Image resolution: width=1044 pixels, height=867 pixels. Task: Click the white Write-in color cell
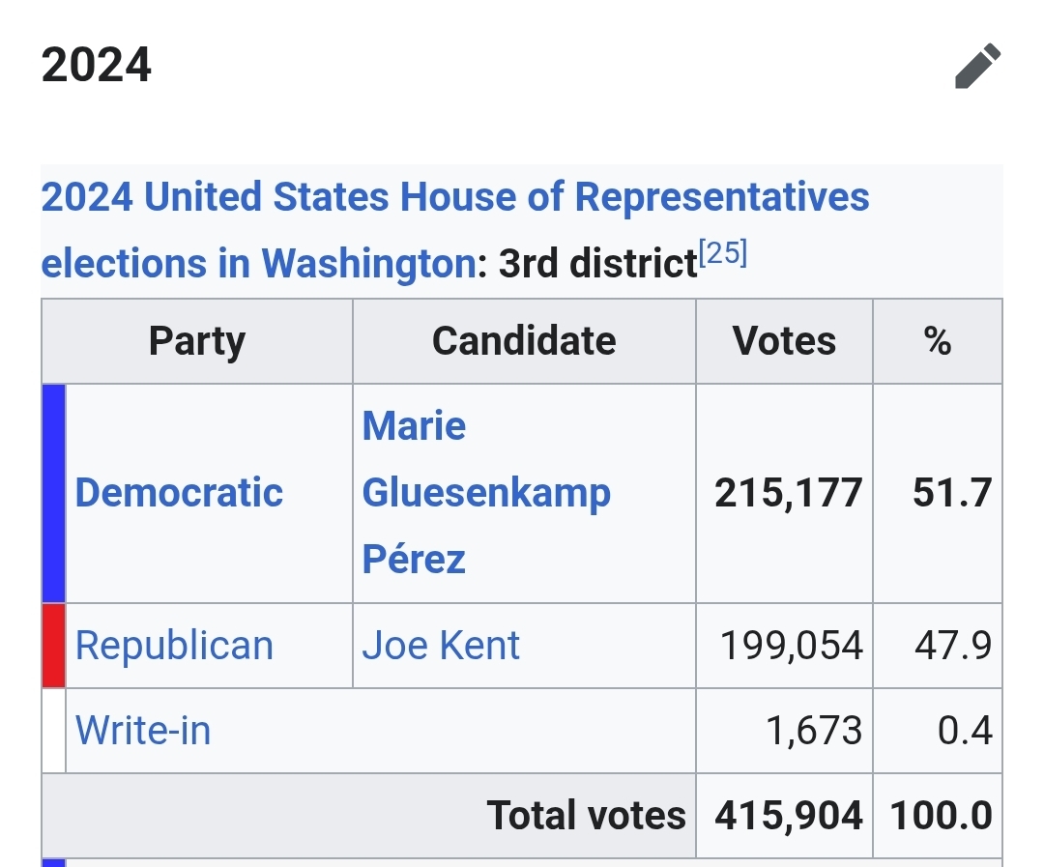point(54,730)
